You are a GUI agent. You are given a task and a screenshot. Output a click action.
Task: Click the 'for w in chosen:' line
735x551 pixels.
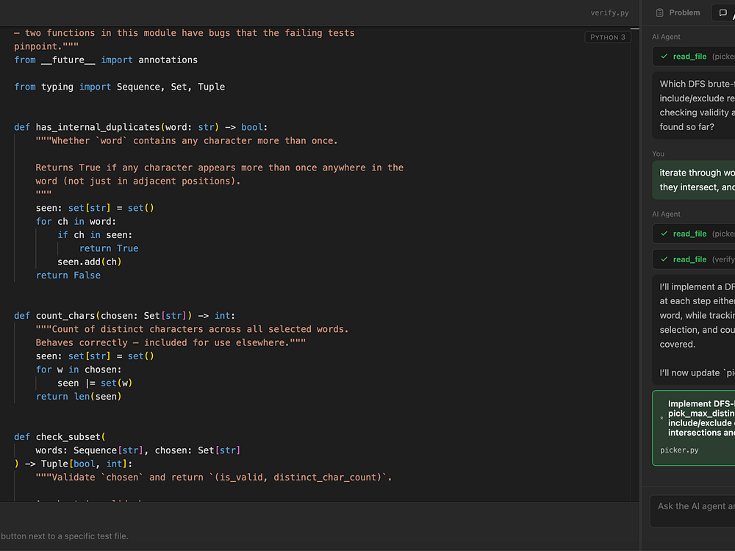pos(79,370)
